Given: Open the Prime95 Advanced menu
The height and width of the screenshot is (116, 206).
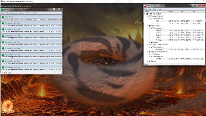Looking at the screenshot, I should pos(14,13).
